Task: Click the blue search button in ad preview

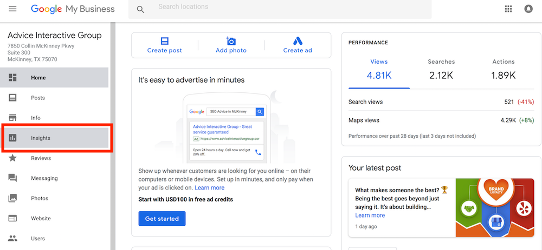Action: (260, 112)
